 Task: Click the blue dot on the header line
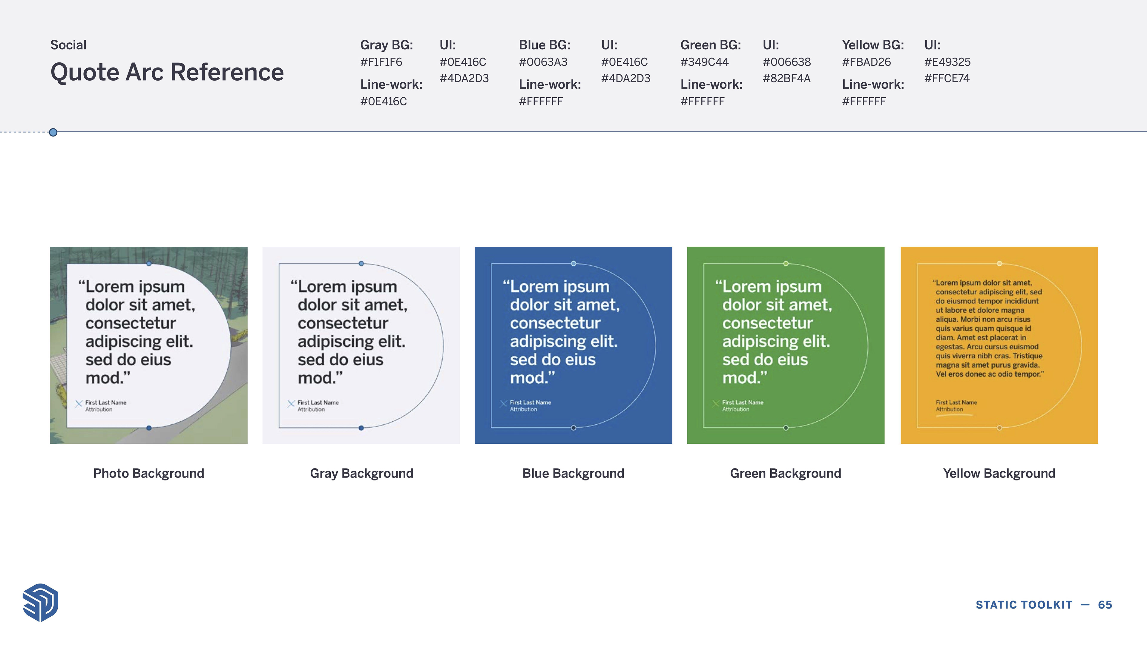(53, 132)
